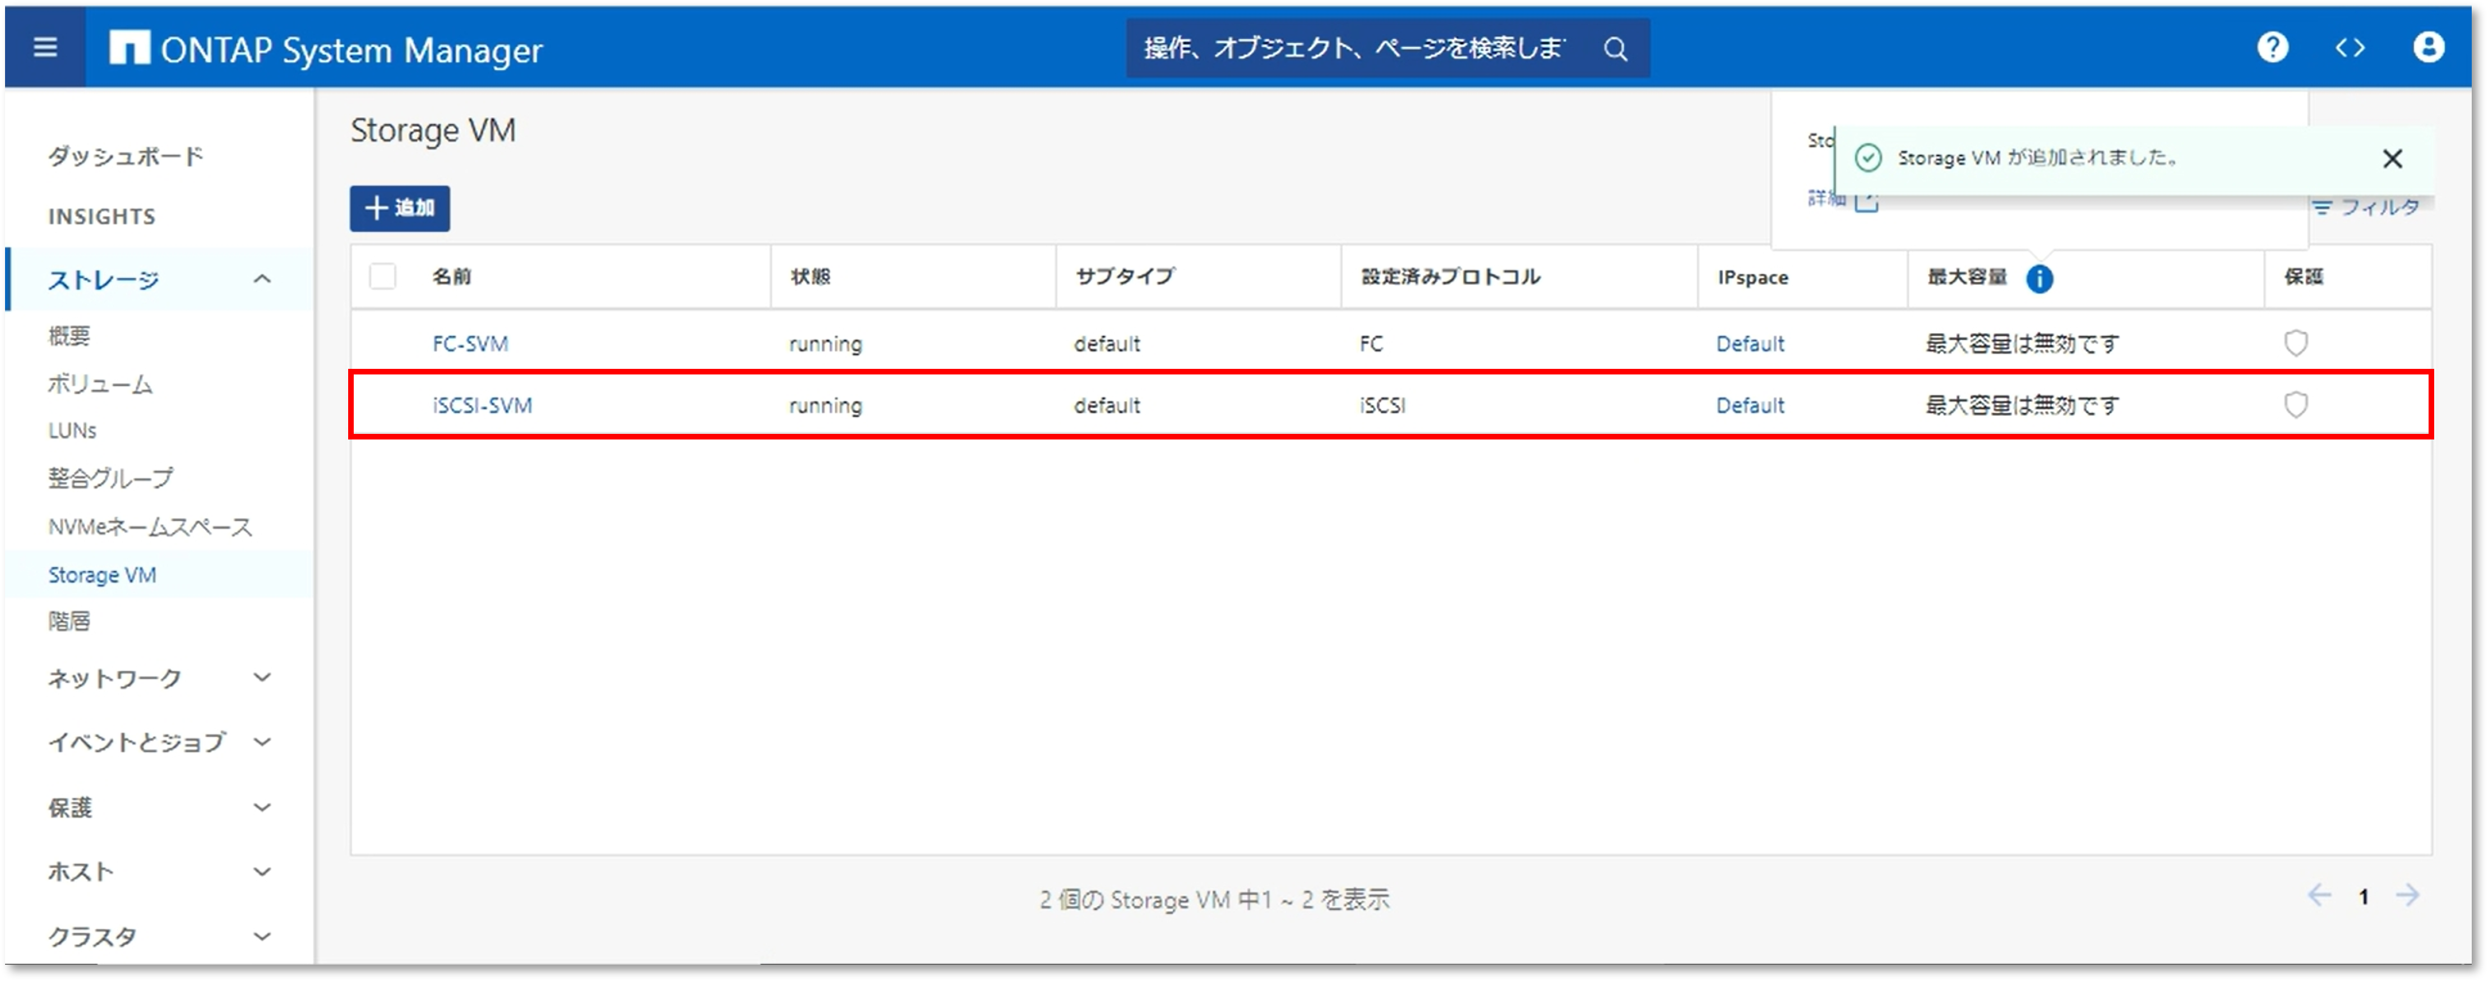Screen dimensions: 2488x981
Task: Click 最大容量は無効です in iSCSI-SVM row
Action: tap(2022, 405)
